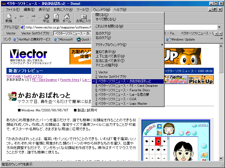The image size is (225, 168).
Task: Click the orange お勧めソフト banner
Action: click(x=80, y=56)
